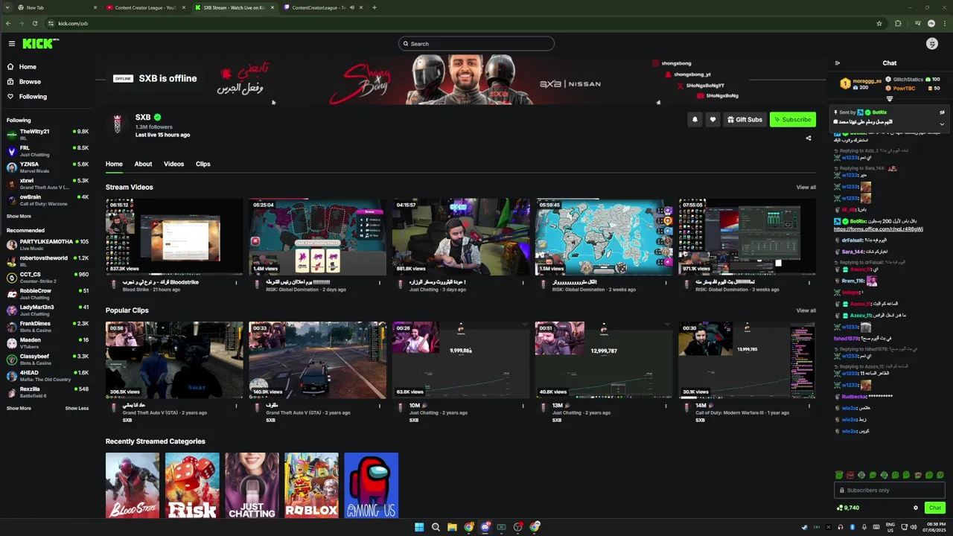Collapse Recommended list with Show Less
The width and height of the screenshot is (953, 536).
click(x=77, y=409)
